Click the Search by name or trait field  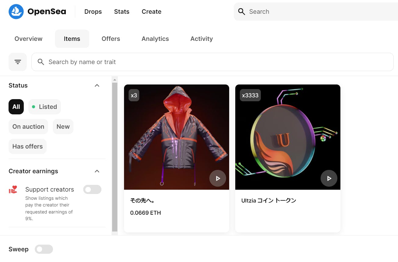tap(213, 62)
